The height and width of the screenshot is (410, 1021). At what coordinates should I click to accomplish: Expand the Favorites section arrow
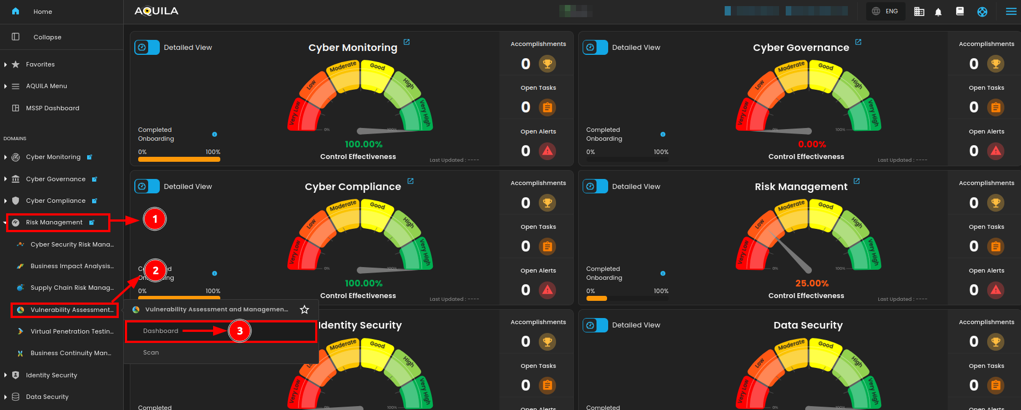tap(6, 65)
